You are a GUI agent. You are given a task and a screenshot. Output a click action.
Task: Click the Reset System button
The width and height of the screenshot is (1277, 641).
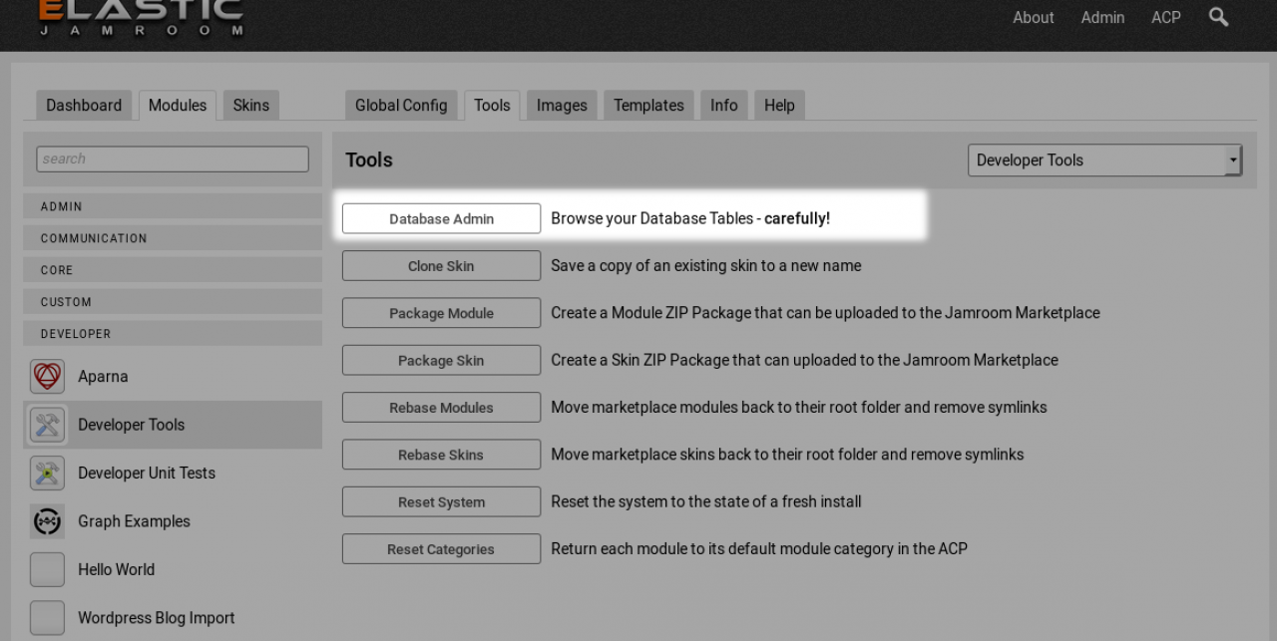[x=441, y=502]
